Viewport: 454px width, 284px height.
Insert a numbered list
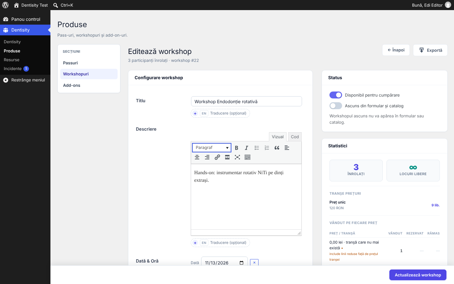tap(267, 148)
